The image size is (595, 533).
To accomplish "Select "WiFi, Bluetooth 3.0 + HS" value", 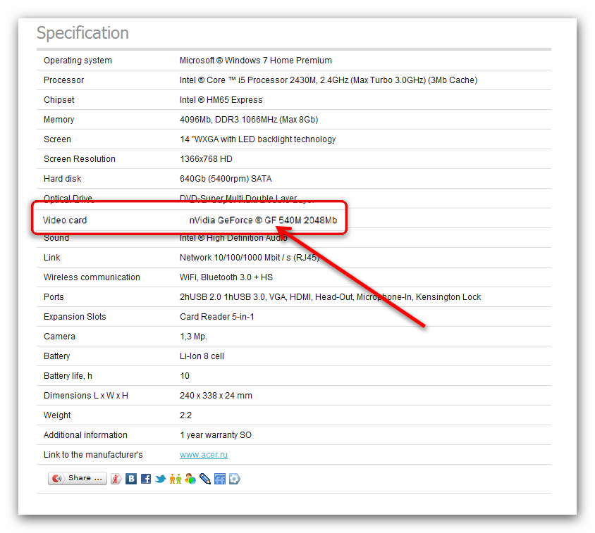I will (x=226, y=277).
